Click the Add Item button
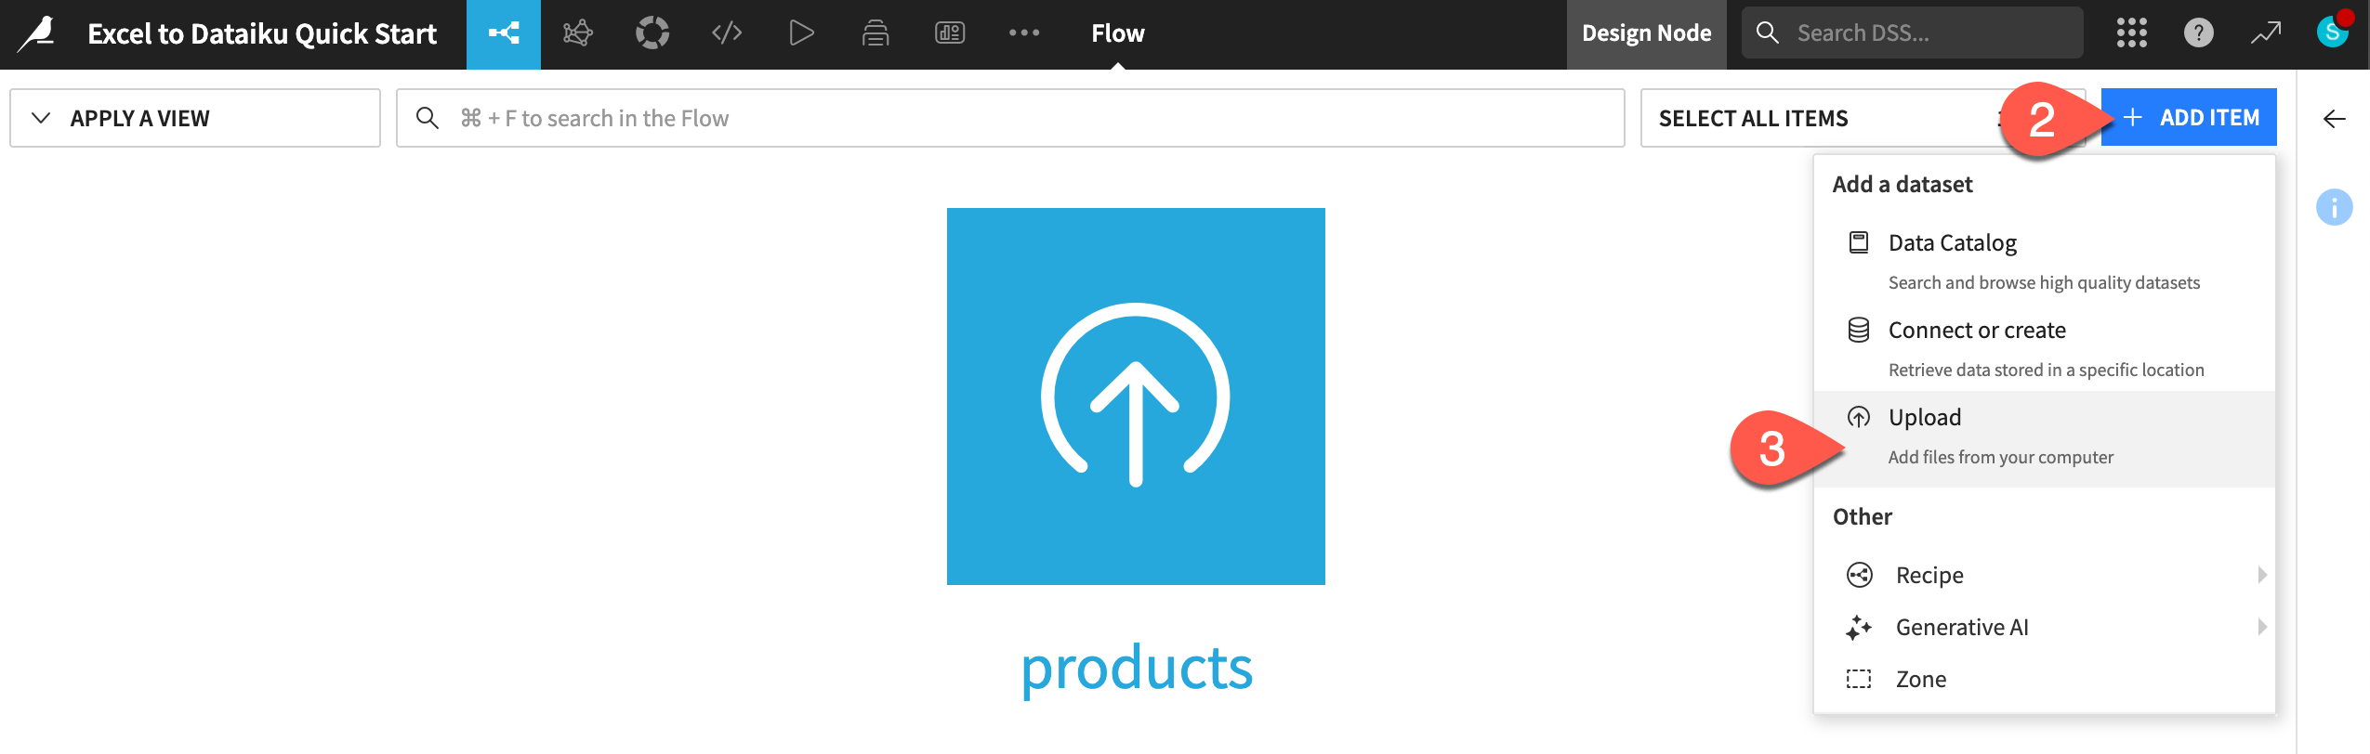 2189,117
